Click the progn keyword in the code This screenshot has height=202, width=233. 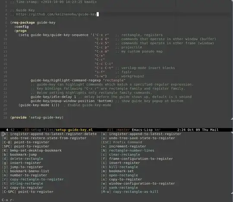tap(21, 31)
